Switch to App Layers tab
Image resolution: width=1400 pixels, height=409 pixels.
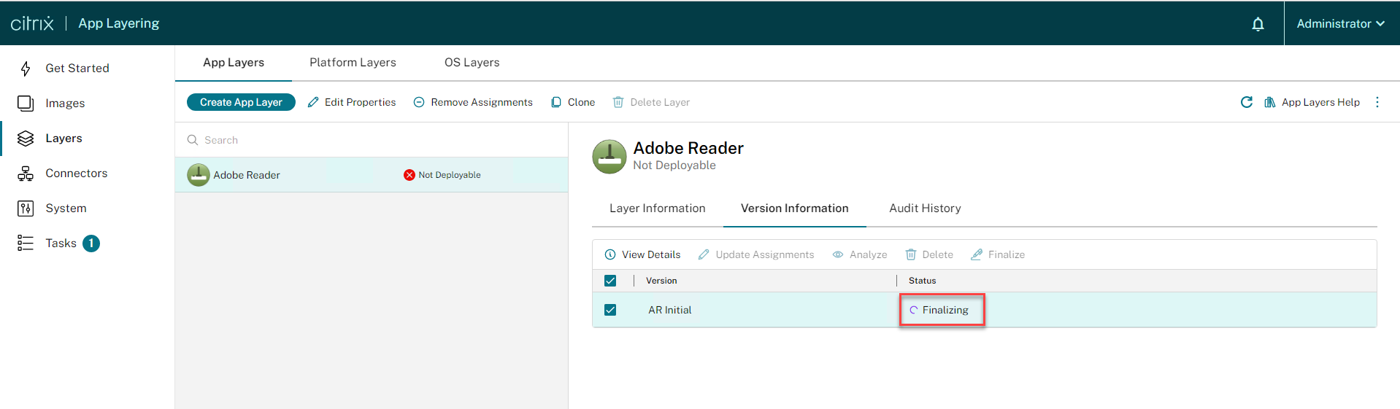tap(234, 63)
